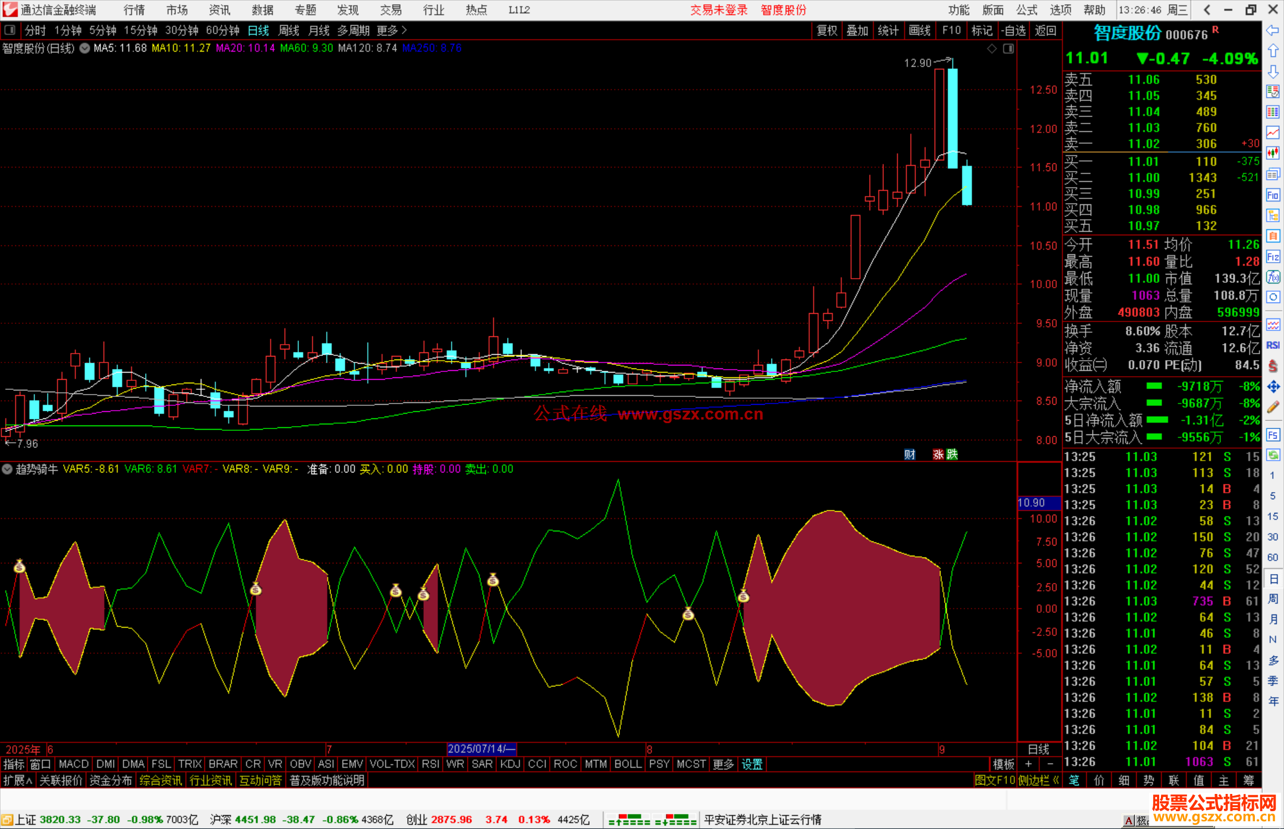Click the 返回 button
The width and height of the screenshot is (1284, 829).
(1045, 30)
